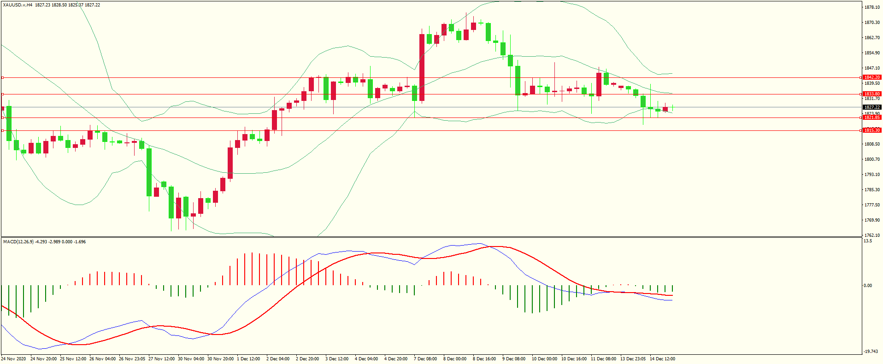Viewport: 883px width, 364px height.
Task: Click the 14 Dec 12:00 time label
Action: click(x=662, y=359)
